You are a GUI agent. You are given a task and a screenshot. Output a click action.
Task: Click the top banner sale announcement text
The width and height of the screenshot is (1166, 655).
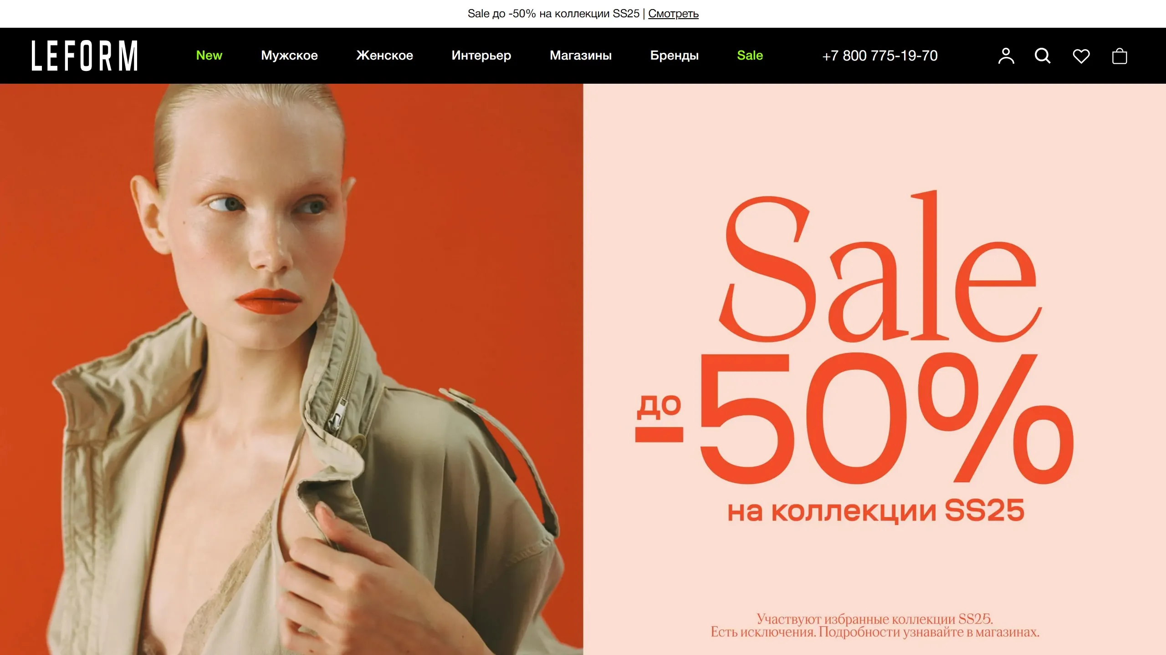tap(553, 14)
